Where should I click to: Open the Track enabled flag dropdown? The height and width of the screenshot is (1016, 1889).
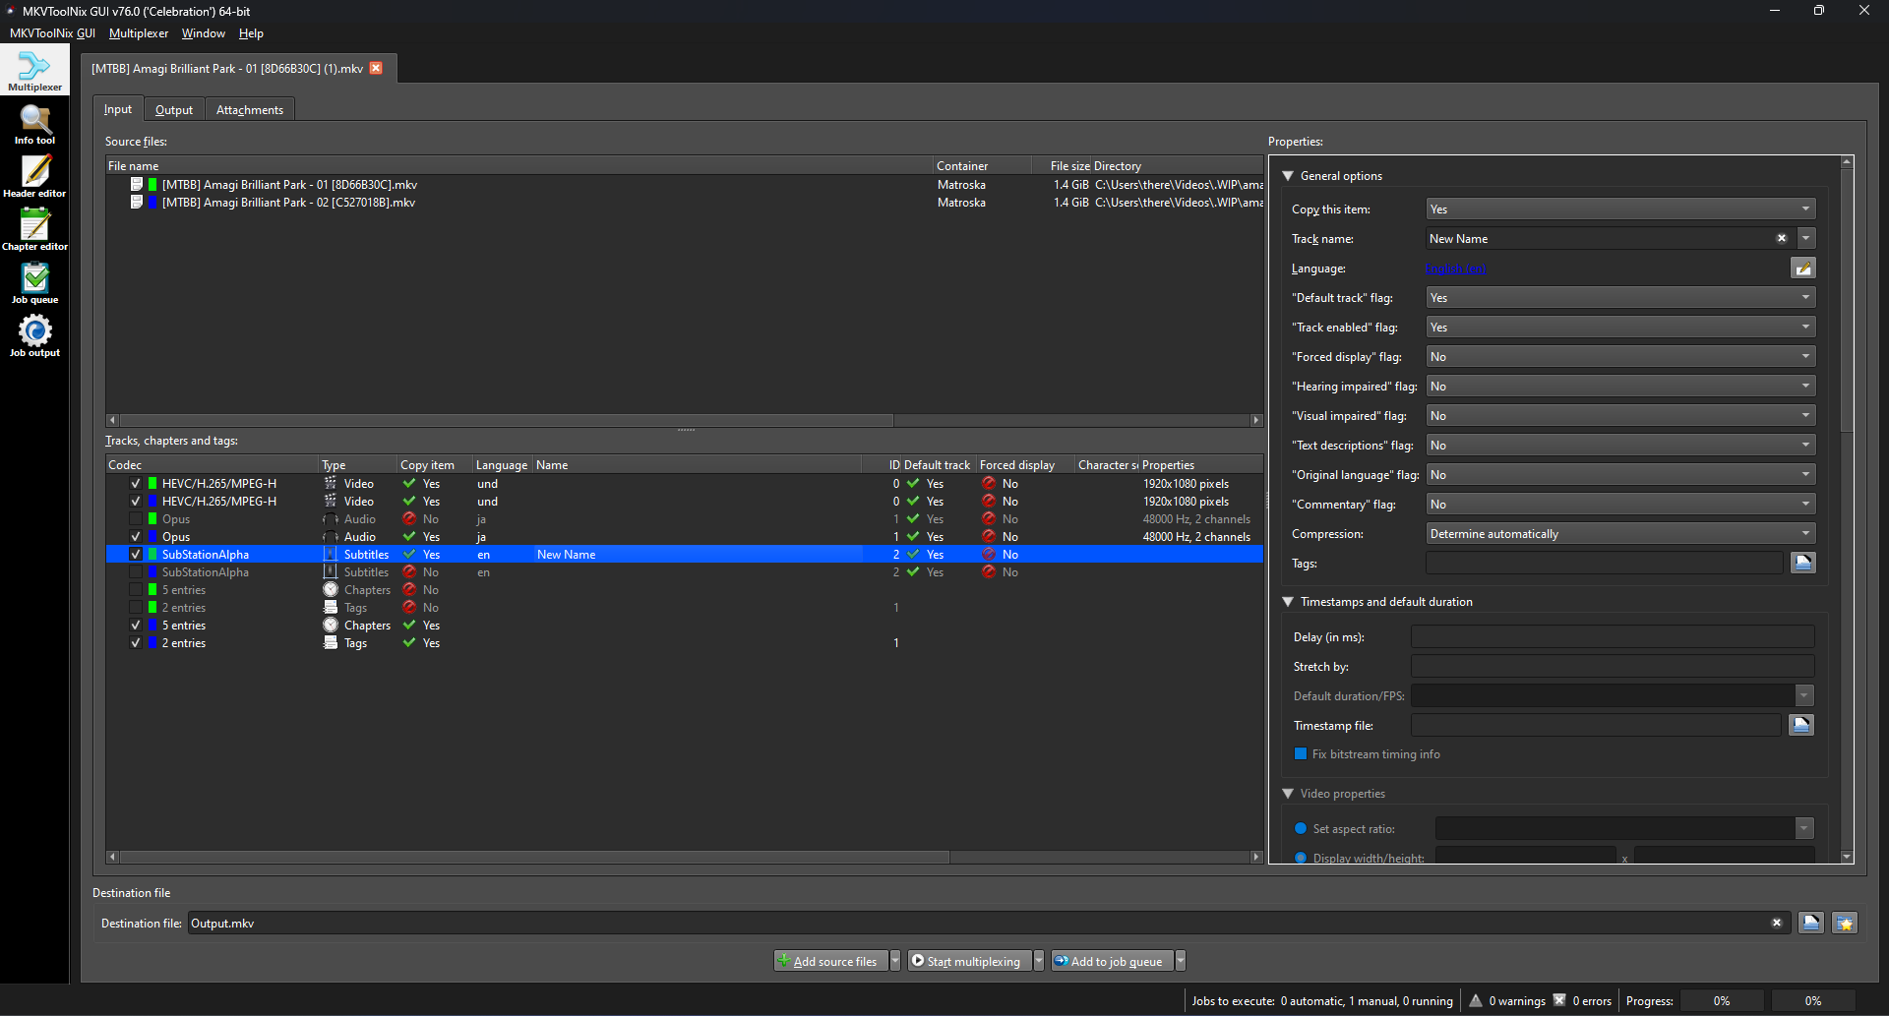(1620, 327)
